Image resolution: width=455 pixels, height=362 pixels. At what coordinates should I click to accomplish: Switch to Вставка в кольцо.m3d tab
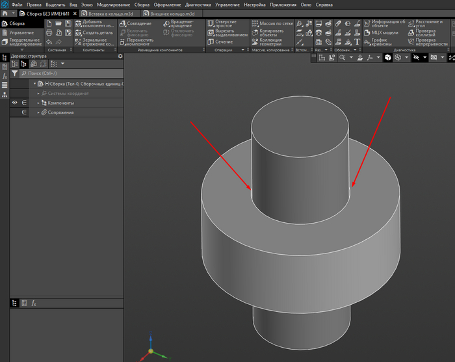pos(110,14)
